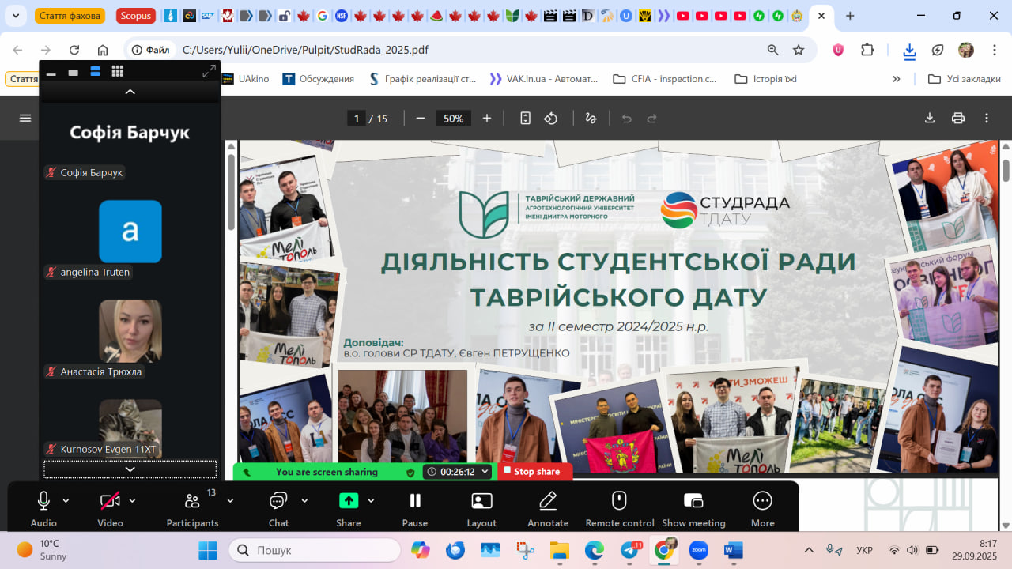Switch video panel to single thumbnail view

(x=74, y=72)
